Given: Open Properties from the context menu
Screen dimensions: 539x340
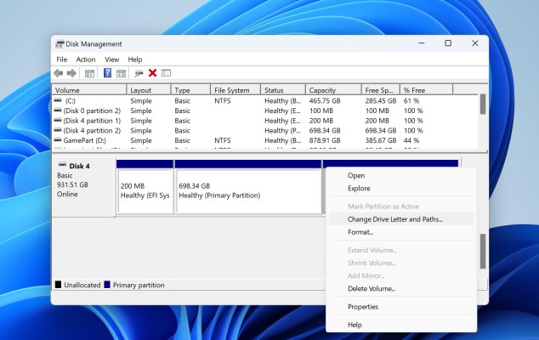Looking at the screenshot, I should pos(401,307).
